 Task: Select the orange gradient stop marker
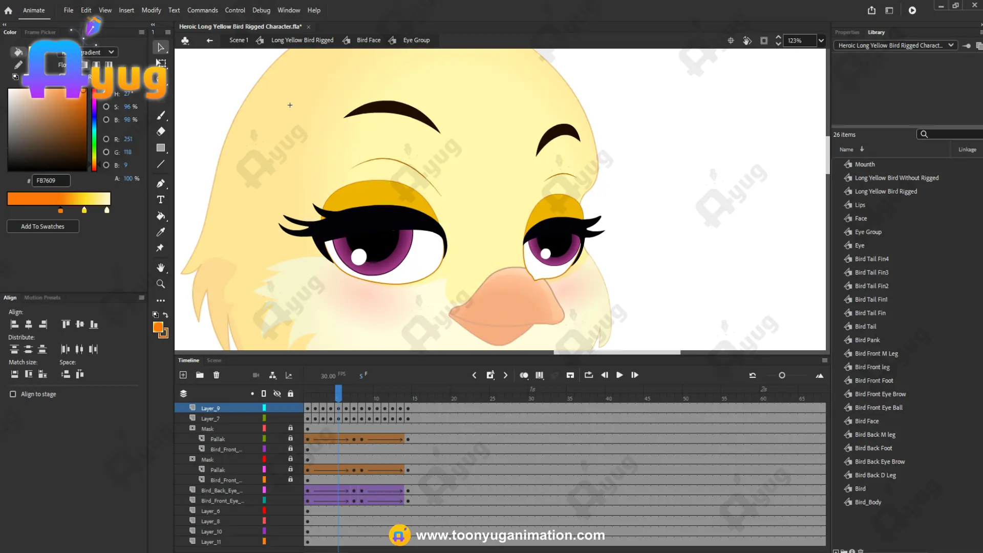60,210
